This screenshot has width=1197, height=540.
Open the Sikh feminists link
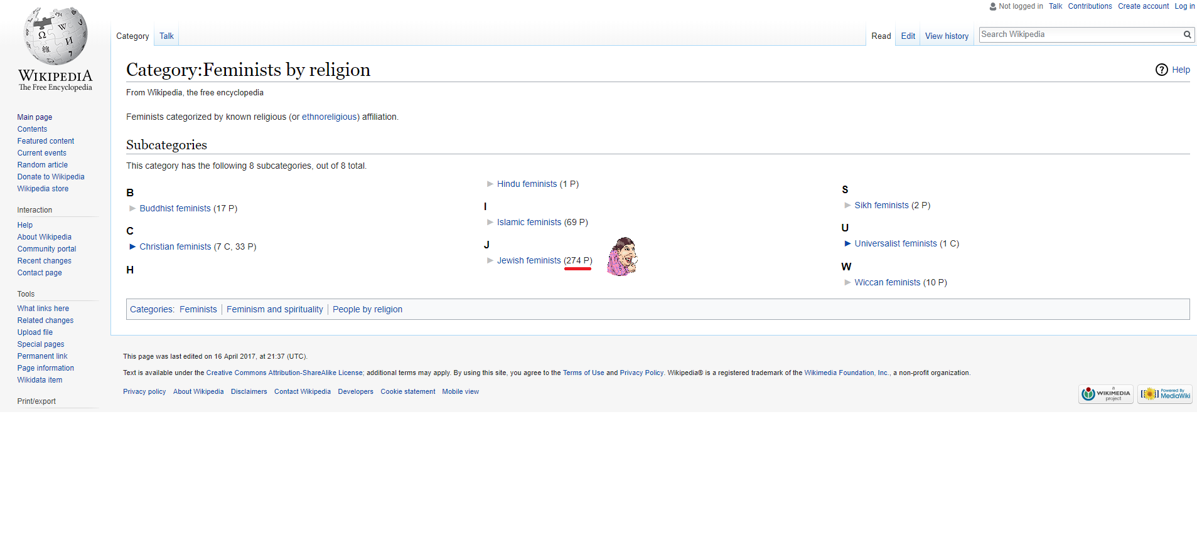881,205
